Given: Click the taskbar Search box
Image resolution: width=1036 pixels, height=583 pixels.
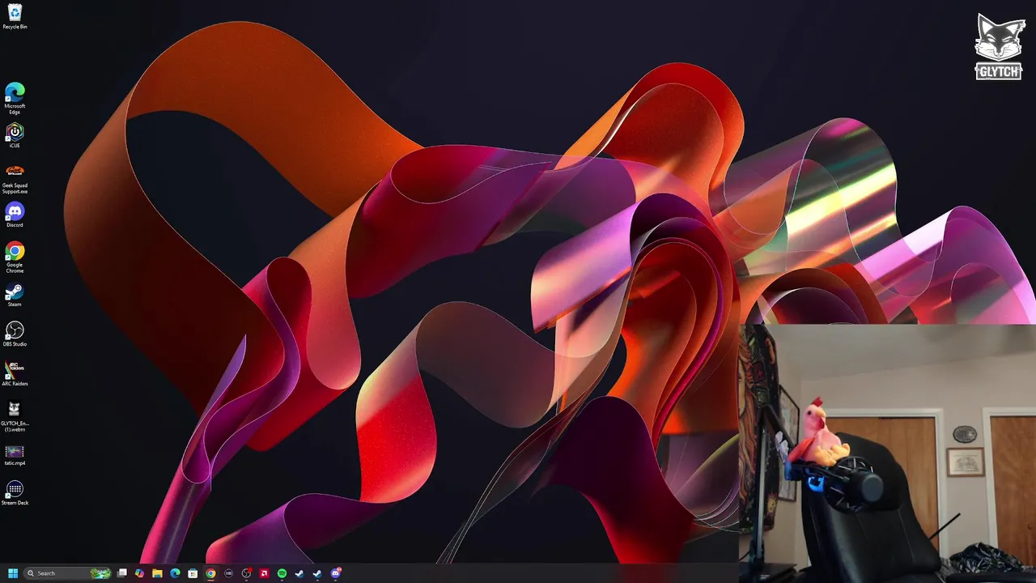Looking at the screenshot, I should point(67,573).
